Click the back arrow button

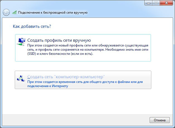point(6,12)
